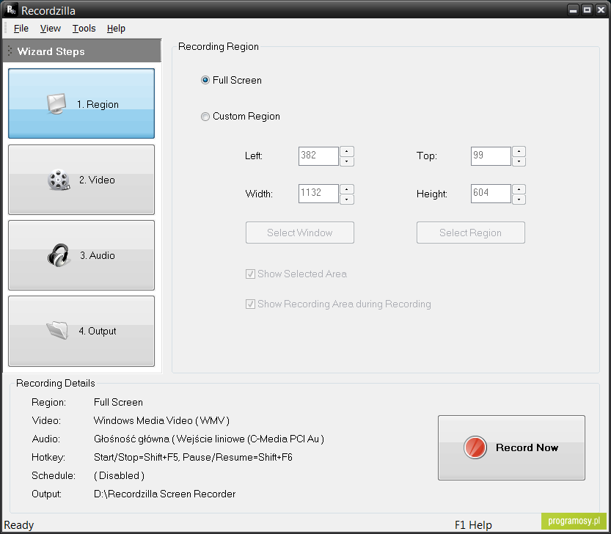The image size is (611, 534).
Task: Decrease the Top value with down arrow
Action: [519, 161]
